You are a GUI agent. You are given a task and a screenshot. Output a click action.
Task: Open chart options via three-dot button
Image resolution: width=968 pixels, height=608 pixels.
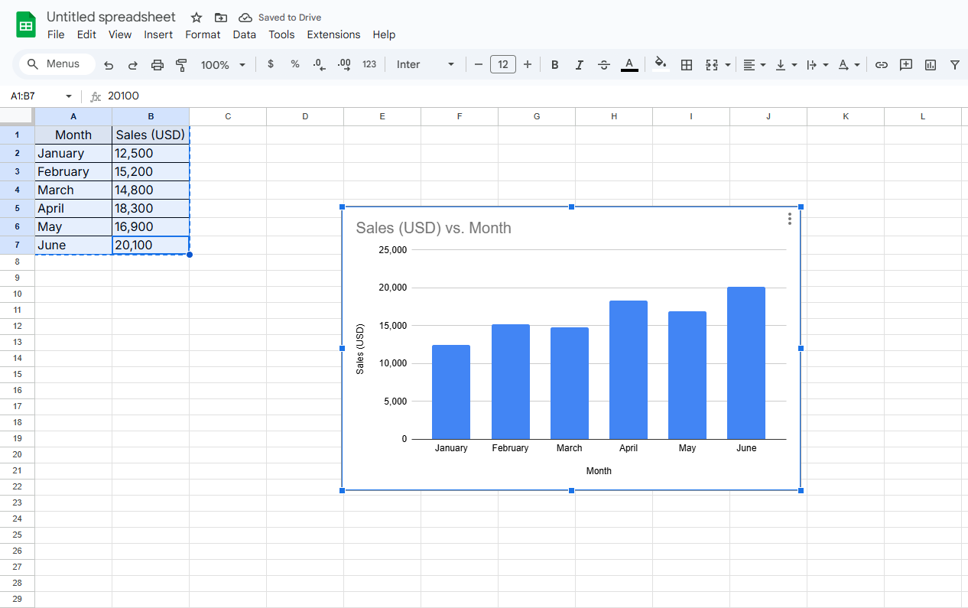point(789,218)
